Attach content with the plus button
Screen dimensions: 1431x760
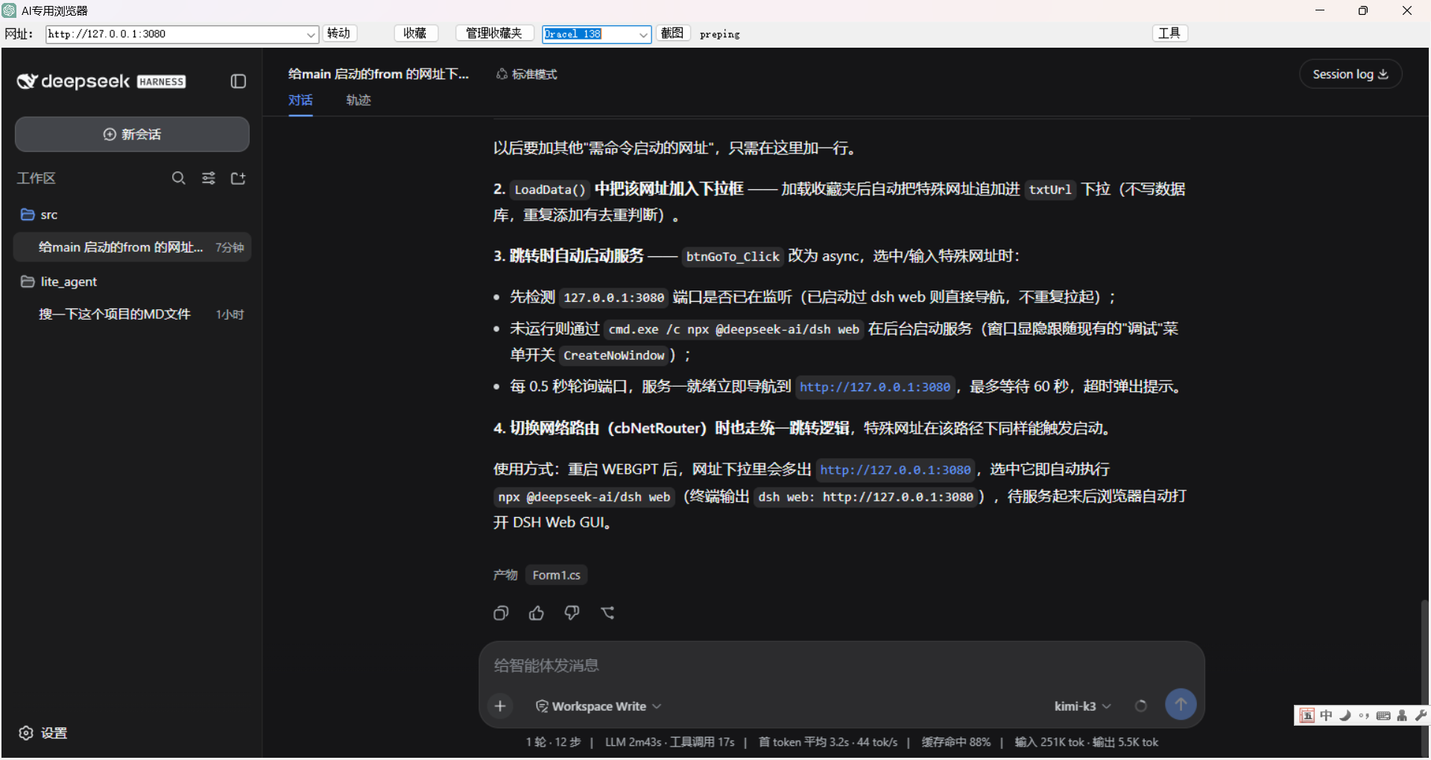500,706
